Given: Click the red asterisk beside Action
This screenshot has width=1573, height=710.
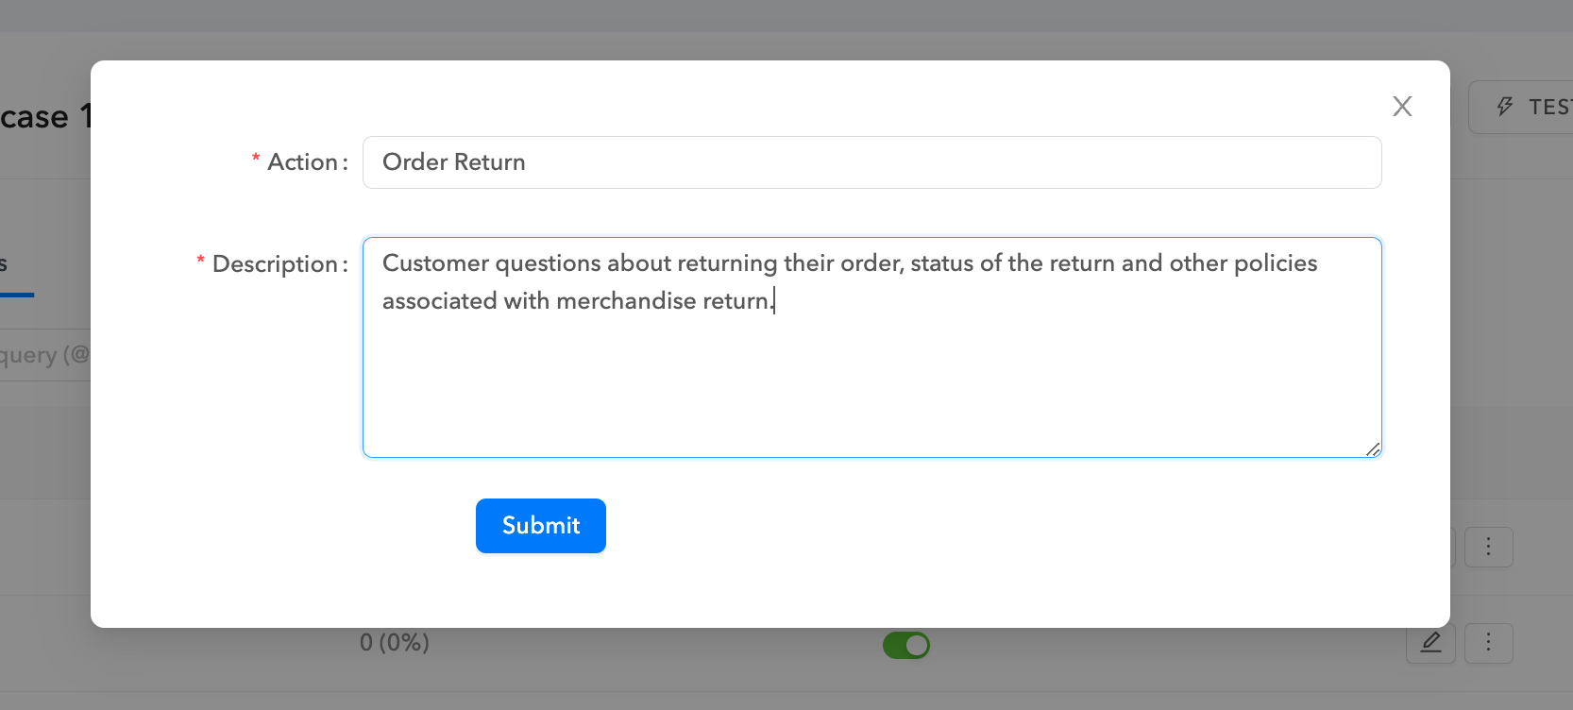Looking at the screenshot, I should point(256,160).
